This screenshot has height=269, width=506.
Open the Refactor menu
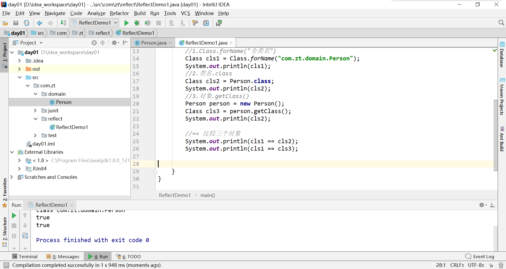click(119, 13)
